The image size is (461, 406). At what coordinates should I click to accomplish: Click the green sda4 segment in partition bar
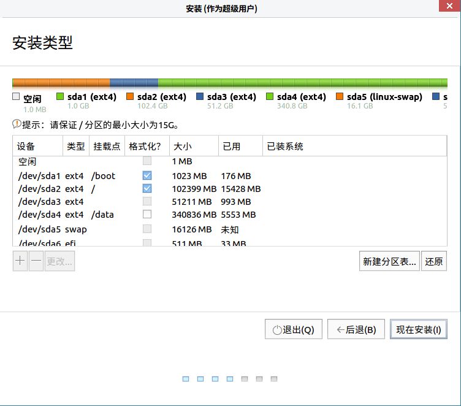point(303,83)
